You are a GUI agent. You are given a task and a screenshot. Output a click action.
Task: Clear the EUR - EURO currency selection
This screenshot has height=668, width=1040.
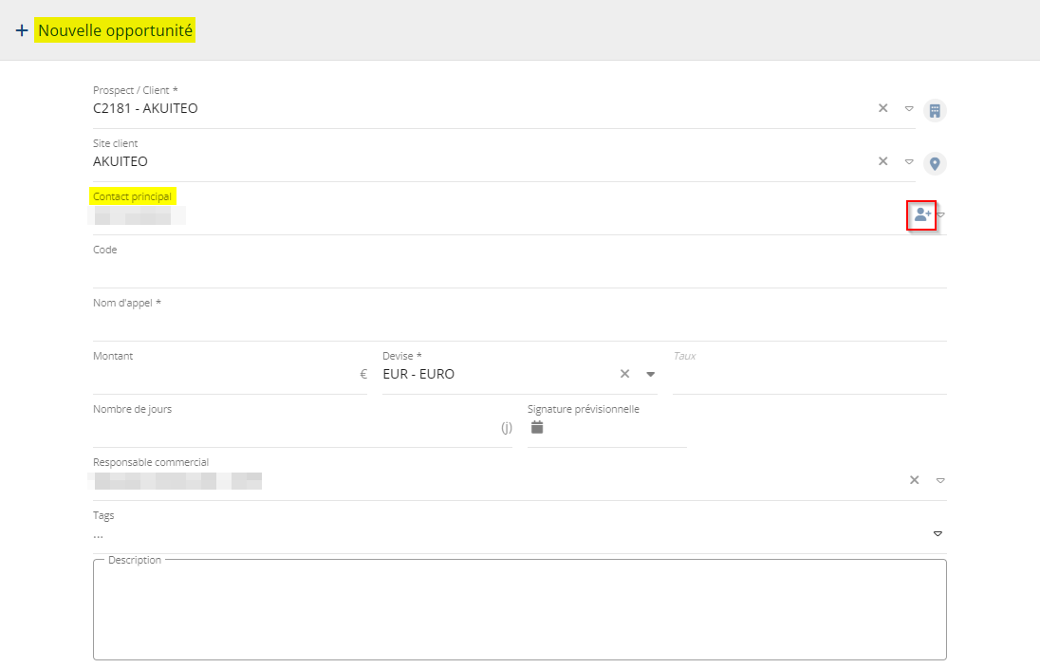(x=624, y=374)
